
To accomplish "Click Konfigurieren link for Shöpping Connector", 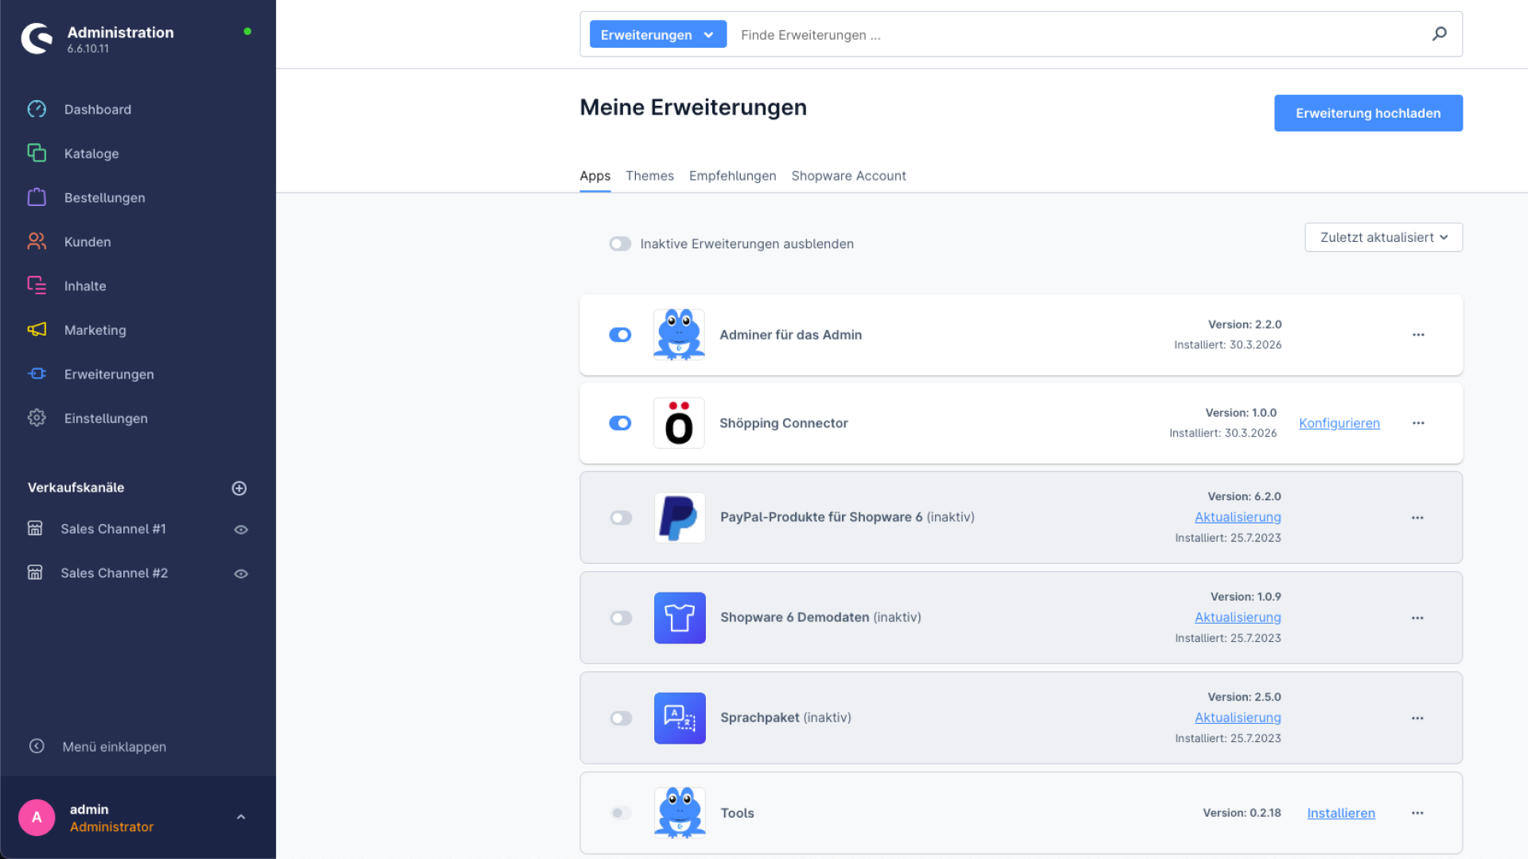I will [x=1339, y=423].
